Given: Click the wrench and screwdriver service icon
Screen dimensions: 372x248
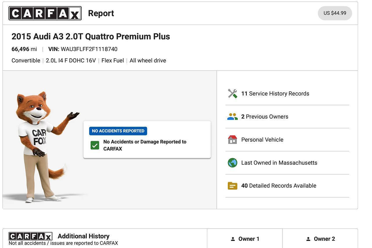Looking at the screenshot, I should (x=233, y=94).
